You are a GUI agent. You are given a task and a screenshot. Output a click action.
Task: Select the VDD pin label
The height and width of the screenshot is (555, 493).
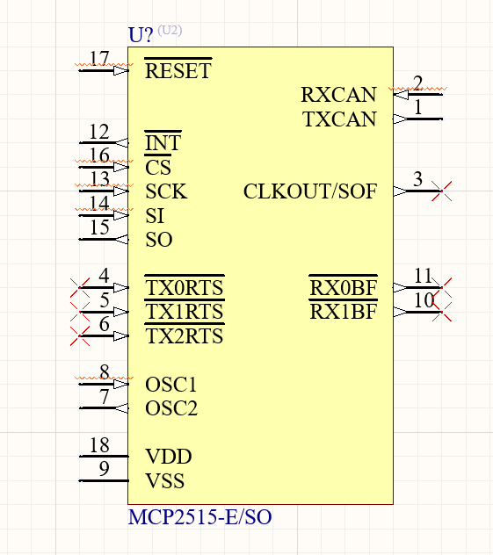pos(169,457)
